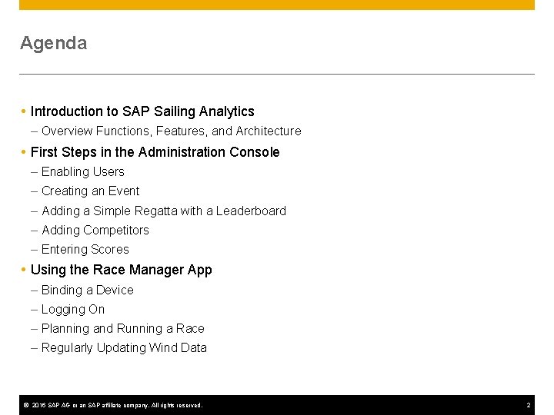Click the gold bullet beside Introduction heading
Screen dimensions: 554x415
pyautogui.click(x=24, y=111)
